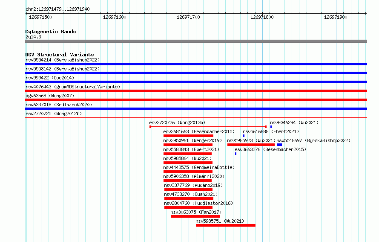The image size is (379, 242).
Task: Select nsv5616688 (Ebert2021) label
Action: point(271,131)
